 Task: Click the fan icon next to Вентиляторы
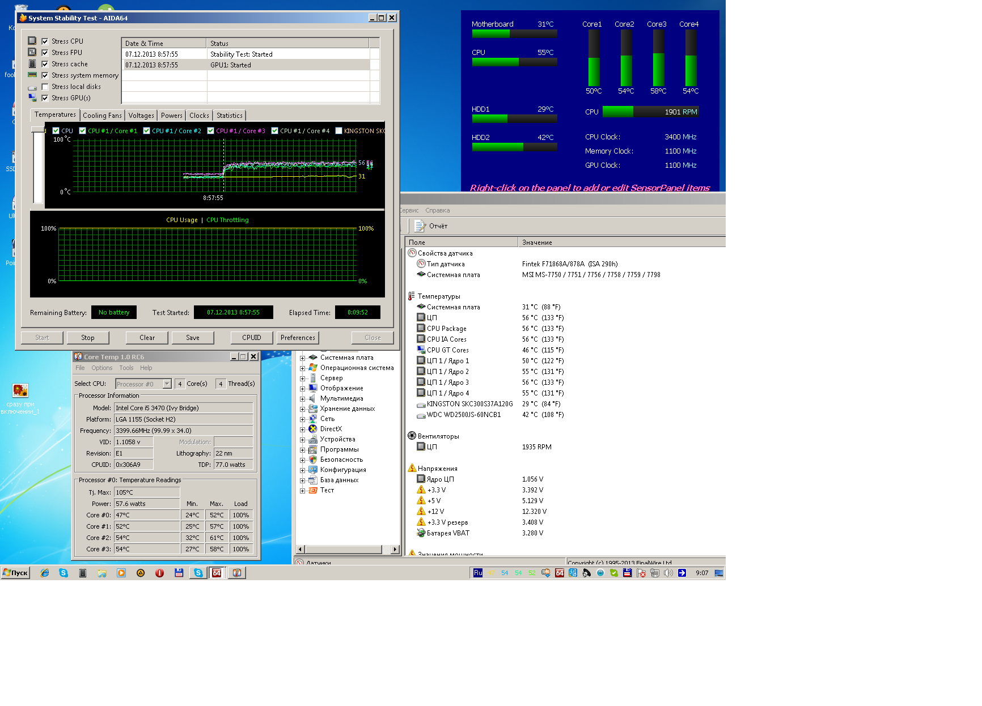click(x=412, y=436)
